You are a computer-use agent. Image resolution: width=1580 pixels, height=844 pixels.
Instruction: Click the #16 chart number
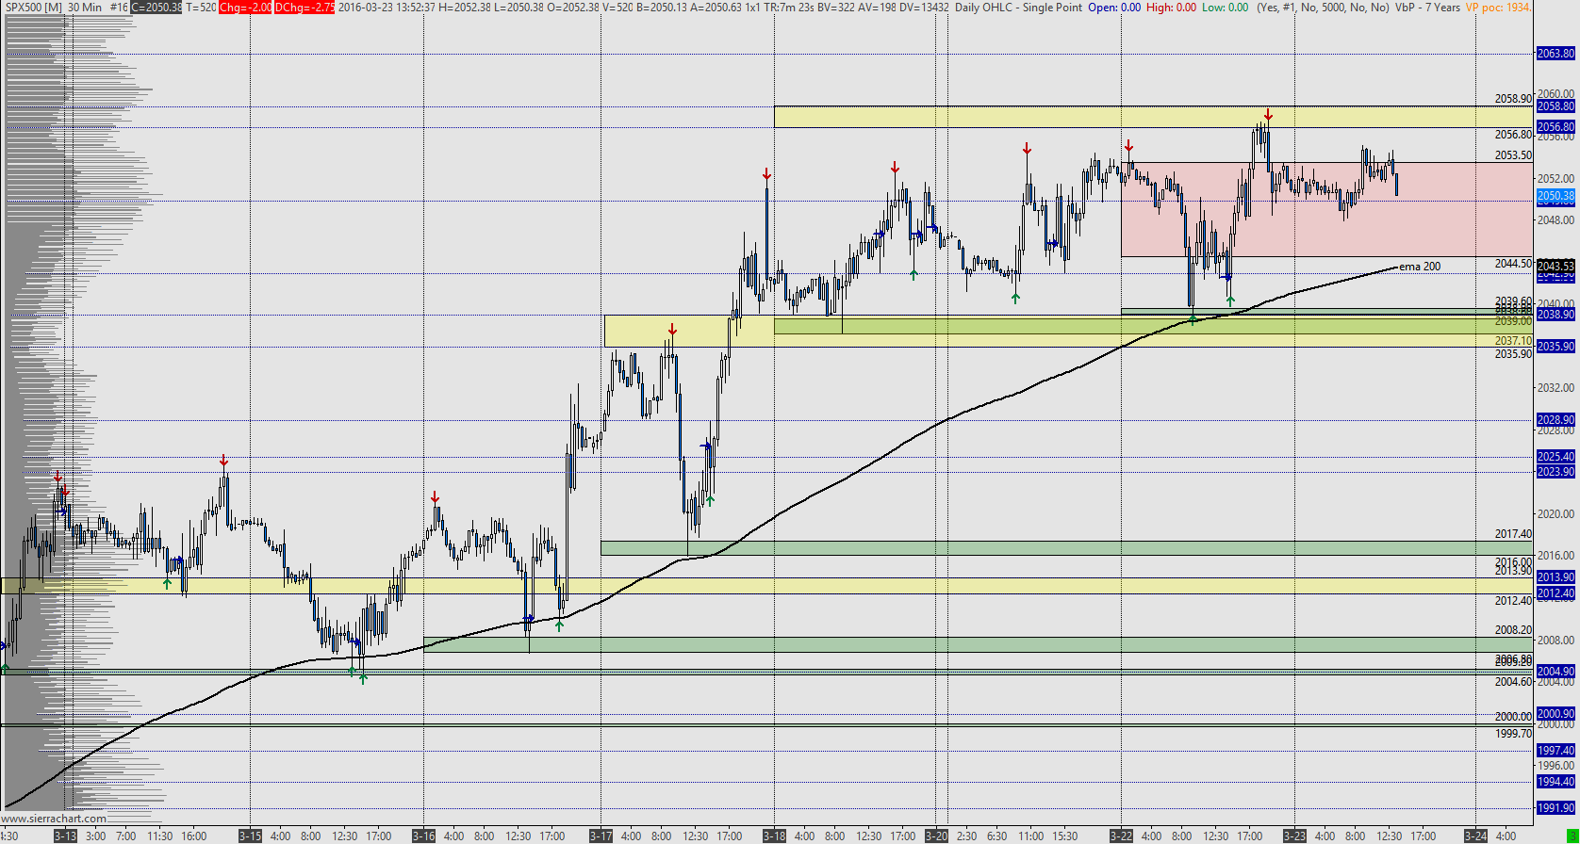point(119,8)
